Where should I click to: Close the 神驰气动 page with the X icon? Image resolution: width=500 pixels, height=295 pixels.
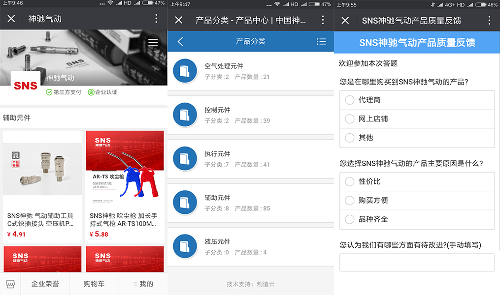[11, 19]
